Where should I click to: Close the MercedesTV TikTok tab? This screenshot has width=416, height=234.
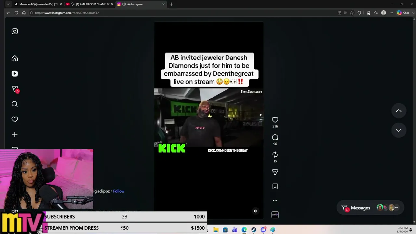pyautogui.click(x=60, y=4)
